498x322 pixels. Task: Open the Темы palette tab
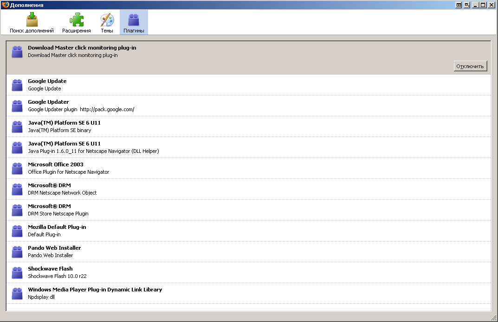(x=107, y=23)
